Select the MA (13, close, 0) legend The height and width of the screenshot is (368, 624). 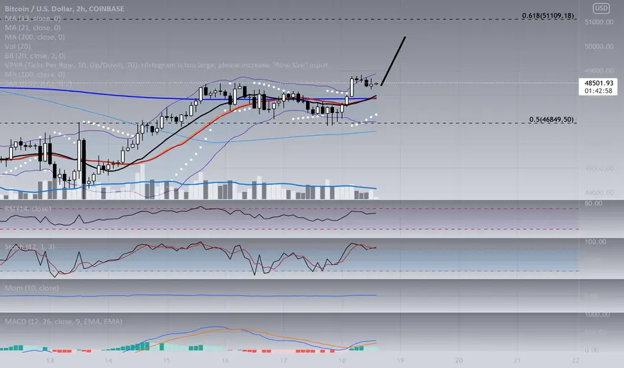tap(33, 18)
